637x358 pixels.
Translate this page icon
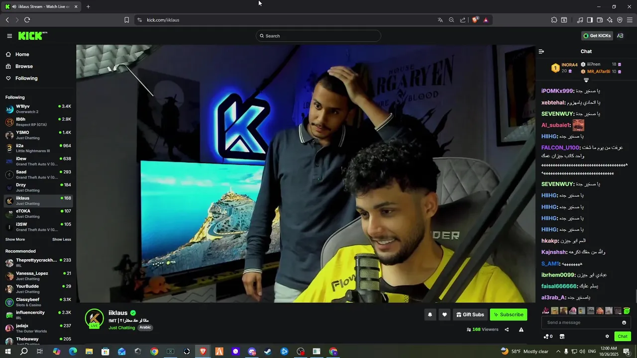pyautogui.click(x=440, y=20)
